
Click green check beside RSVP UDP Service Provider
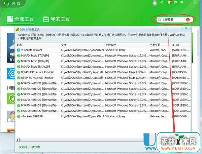pos(19,72)
